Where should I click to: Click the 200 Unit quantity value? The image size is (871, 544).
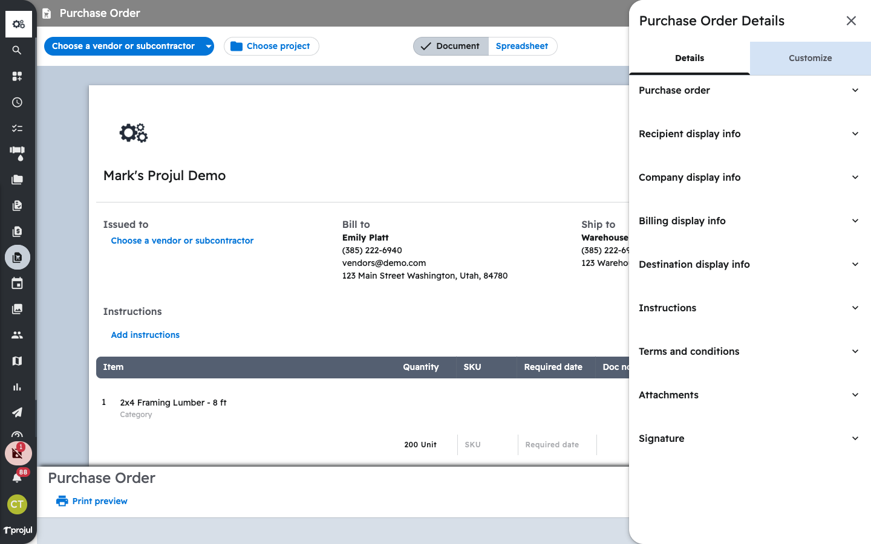tap(420, 444)
